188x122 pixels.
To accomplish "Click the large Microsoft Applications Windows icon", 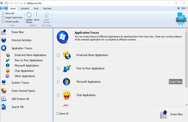I will tap(66, 82).
